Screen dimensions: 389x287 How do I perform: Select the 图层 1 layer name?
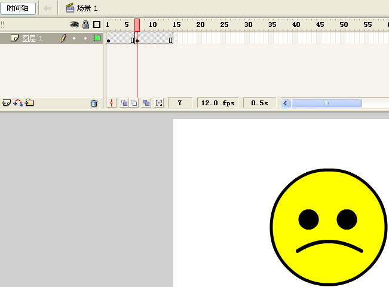[x=32, y=38]
